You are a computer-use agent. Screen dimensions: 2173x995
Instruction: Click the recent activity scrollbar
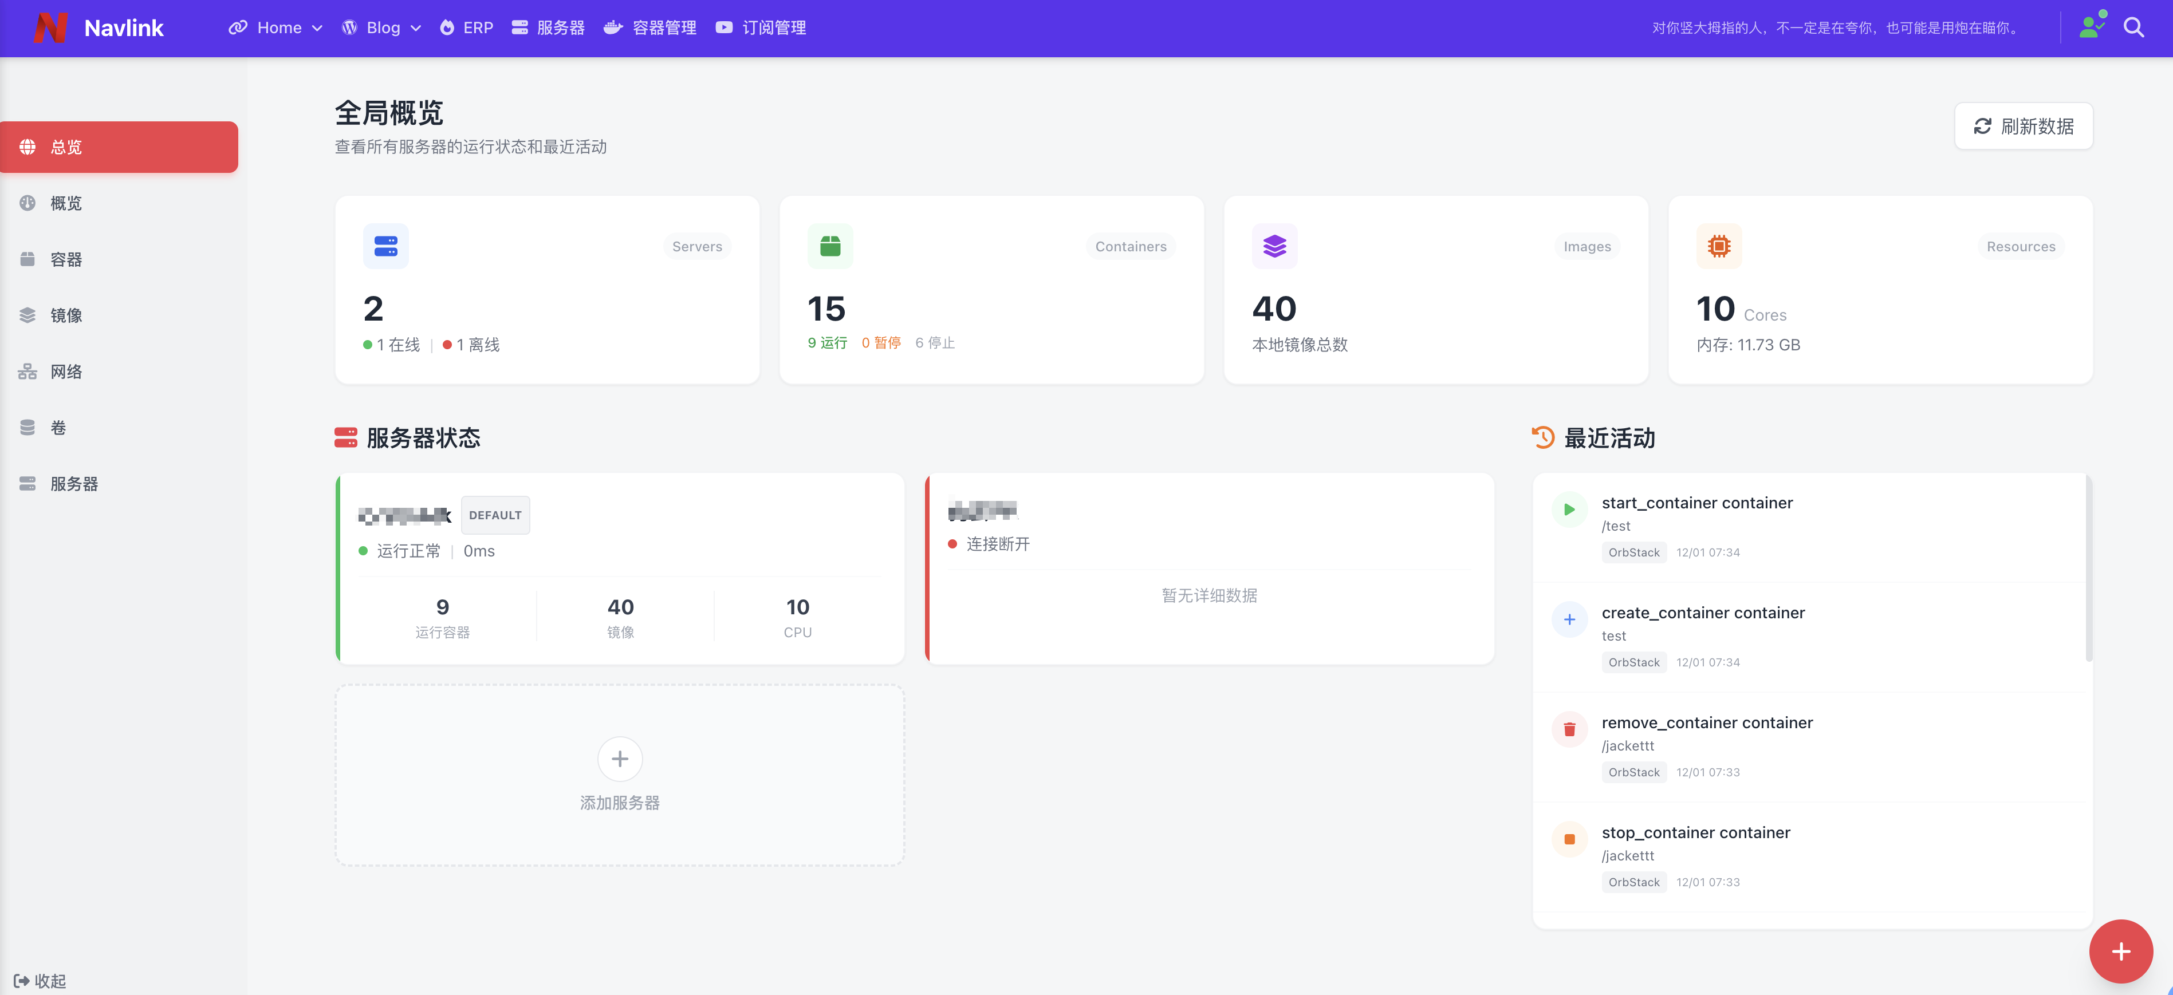[x=2089, y=569]
